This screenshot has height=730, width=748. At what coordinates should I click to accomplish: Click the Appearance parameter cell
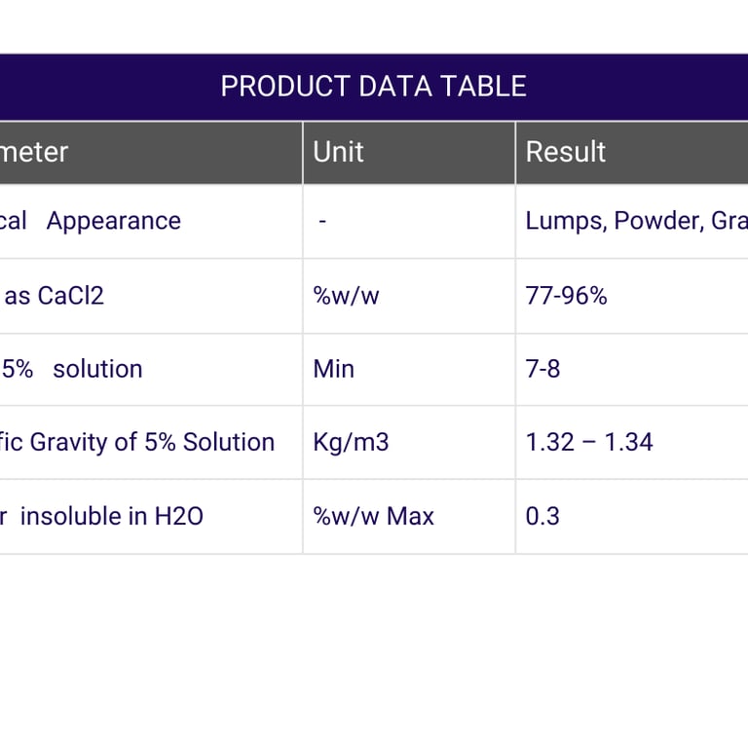pos(113,221)
